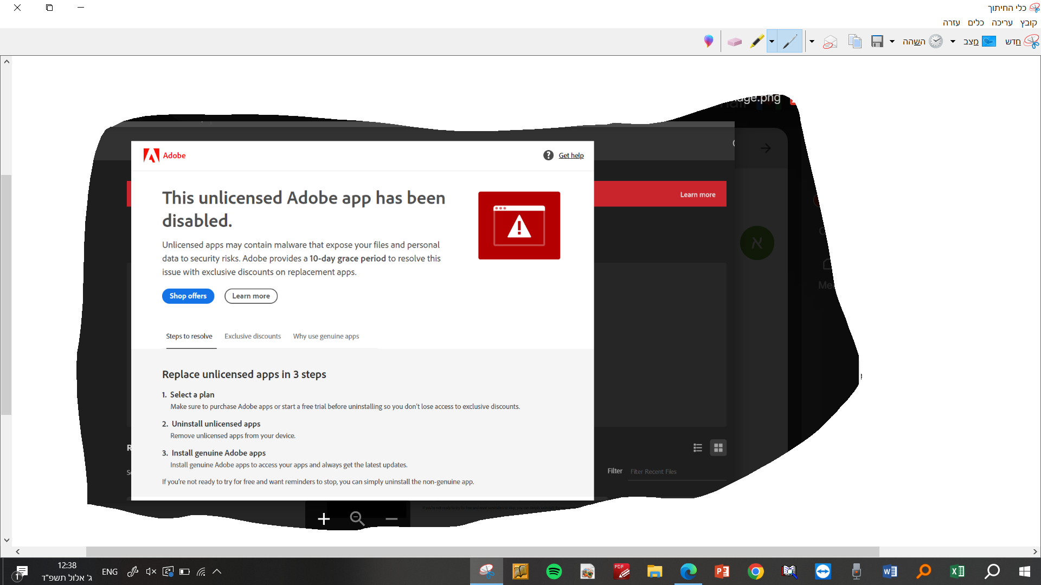Click the muted volume tray icon
1041x585 pixels.
point(151,571)
